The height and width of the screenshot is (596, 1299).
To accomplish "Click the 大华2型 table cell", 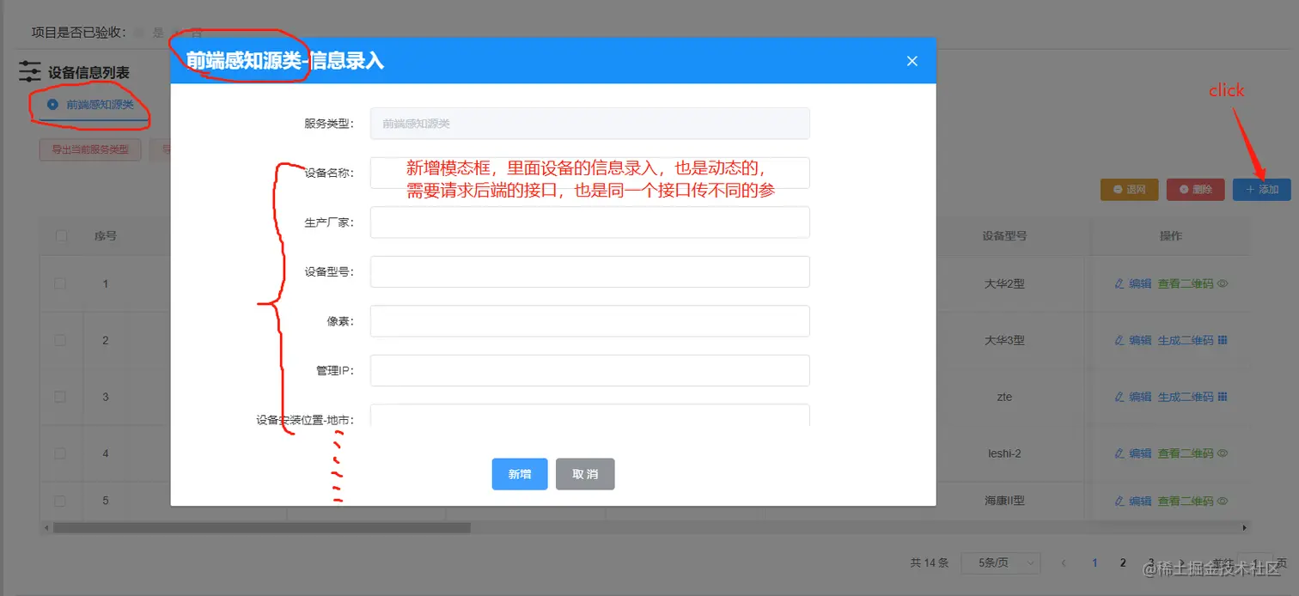I will (1004, 283).
